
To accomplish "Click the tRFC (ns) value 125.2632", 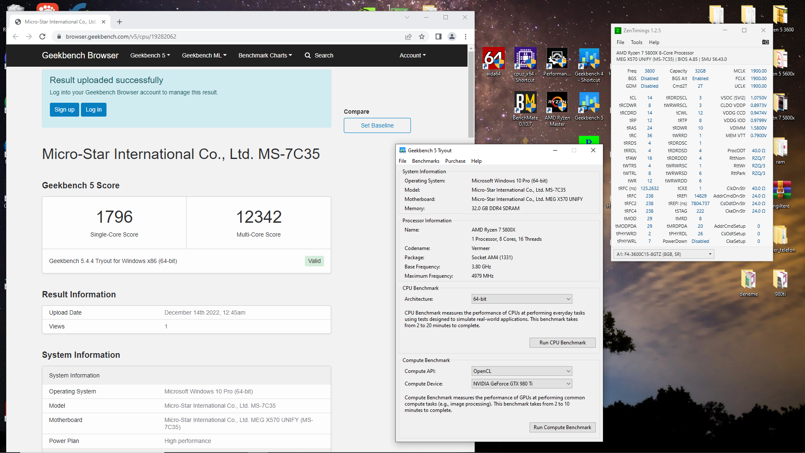I will tap(649, 188).
